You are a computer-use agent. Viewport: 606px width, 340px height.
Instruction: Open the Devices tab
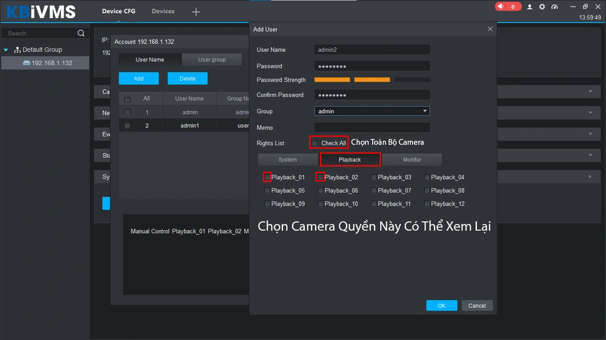coord(163,11)
